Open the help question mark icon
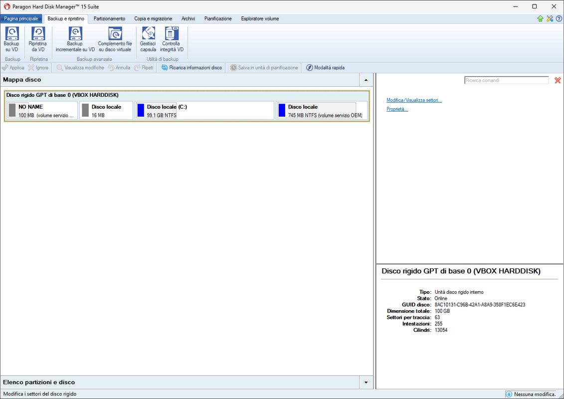This screenshot has height=399, width=564. click(x=559, y=19)
